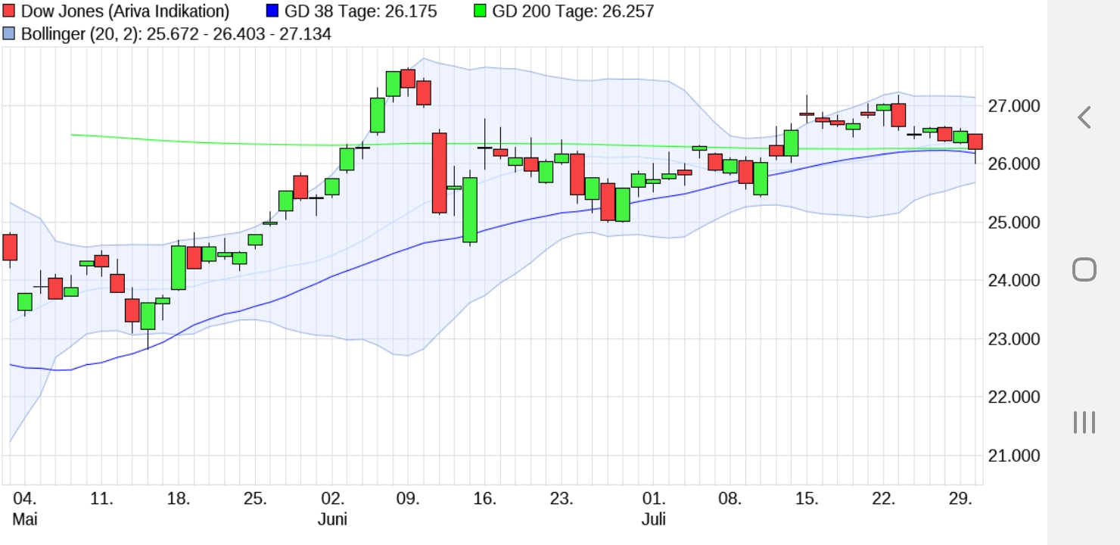Click the "23." date axis label
This screenshot has height=545, width=1120.
(x=562, y=499)
